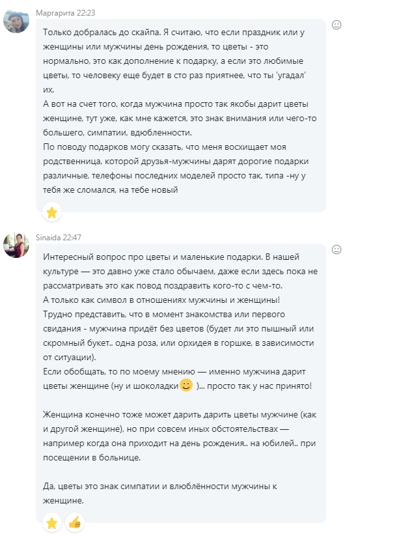The image size is (399, 536).
Task: Toggle the thumbs-up reaction under Sinaida's message
Action: (74, 522)
